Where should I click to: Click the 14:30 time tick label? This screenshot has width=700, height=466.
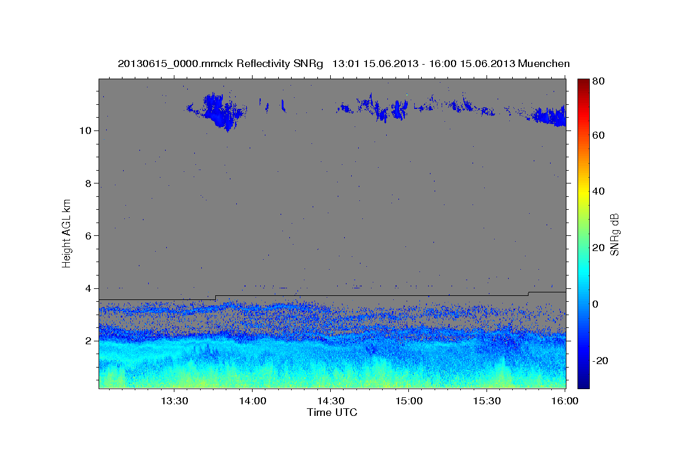click(x=331, y=401)
